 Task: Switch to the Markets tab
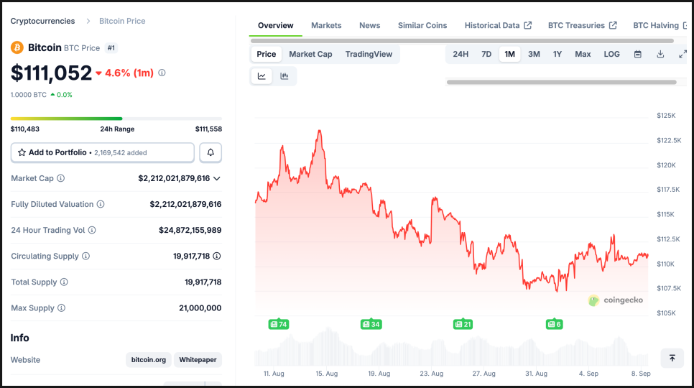(x=326, y=25)
